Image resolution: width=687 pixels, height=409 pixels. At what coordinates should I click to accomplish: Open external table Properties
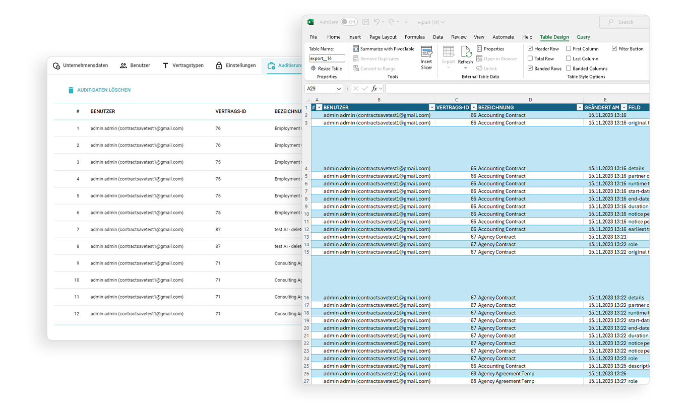pos(490,49)
